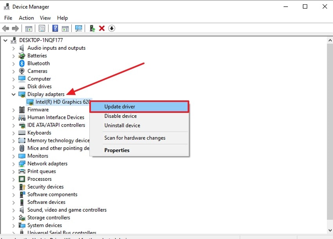Select the Memory technology devices label
333x239 pixels.
pos(58,140)
